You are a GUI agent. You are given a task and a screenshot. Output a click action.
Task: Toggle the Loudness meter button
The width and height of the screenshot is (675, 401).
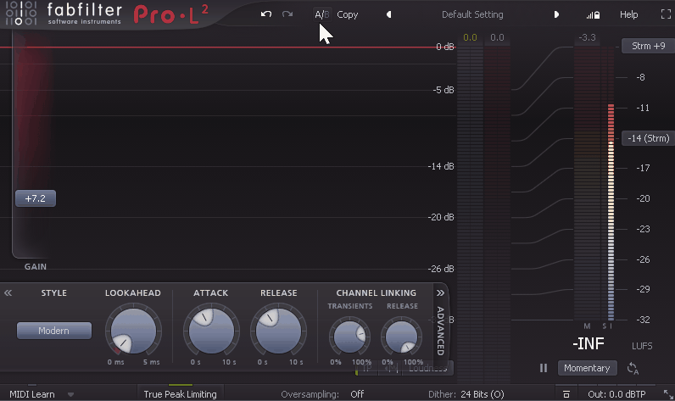pos(427,368)
